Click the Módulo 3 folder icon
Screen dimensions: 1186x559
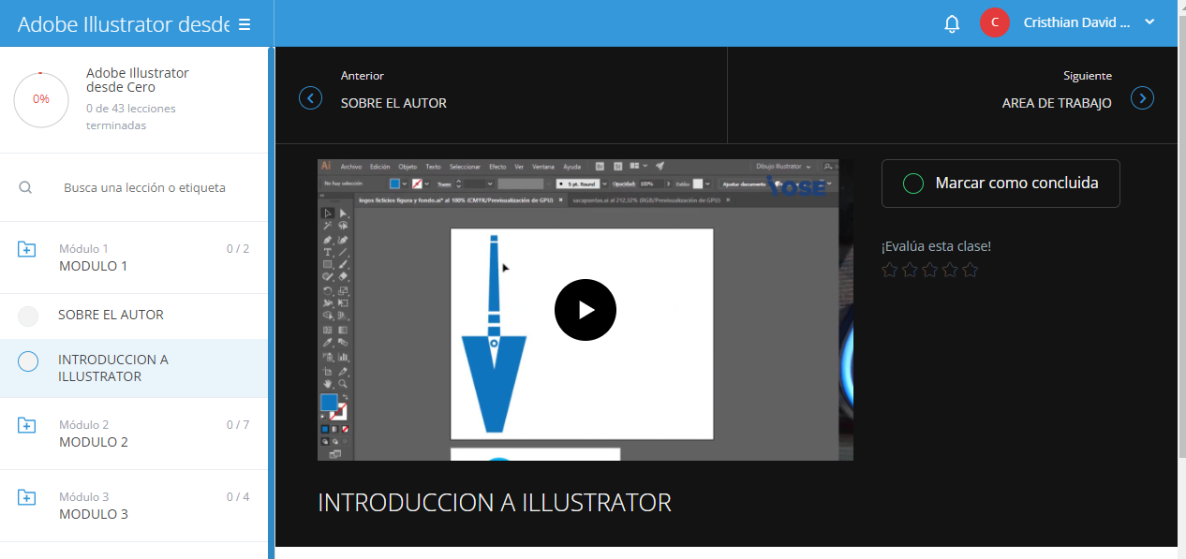[27, 497]
